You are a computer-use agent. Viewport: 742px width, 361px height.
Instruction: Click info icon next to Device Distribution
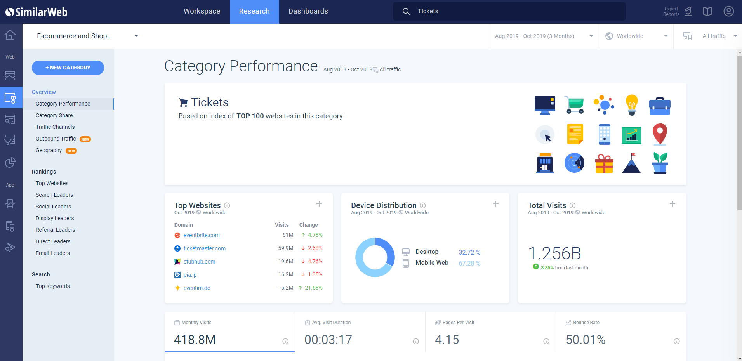423,205
